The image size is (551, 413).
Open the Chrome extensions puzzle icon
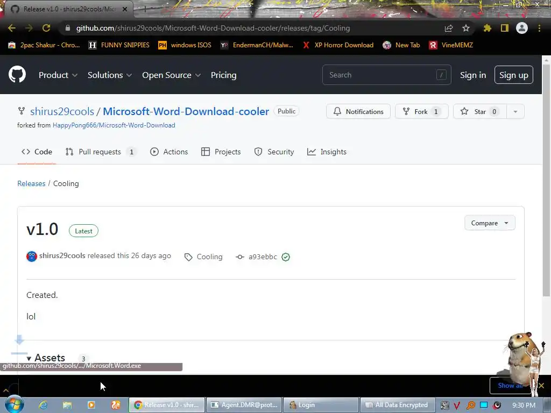click(488, 28)
